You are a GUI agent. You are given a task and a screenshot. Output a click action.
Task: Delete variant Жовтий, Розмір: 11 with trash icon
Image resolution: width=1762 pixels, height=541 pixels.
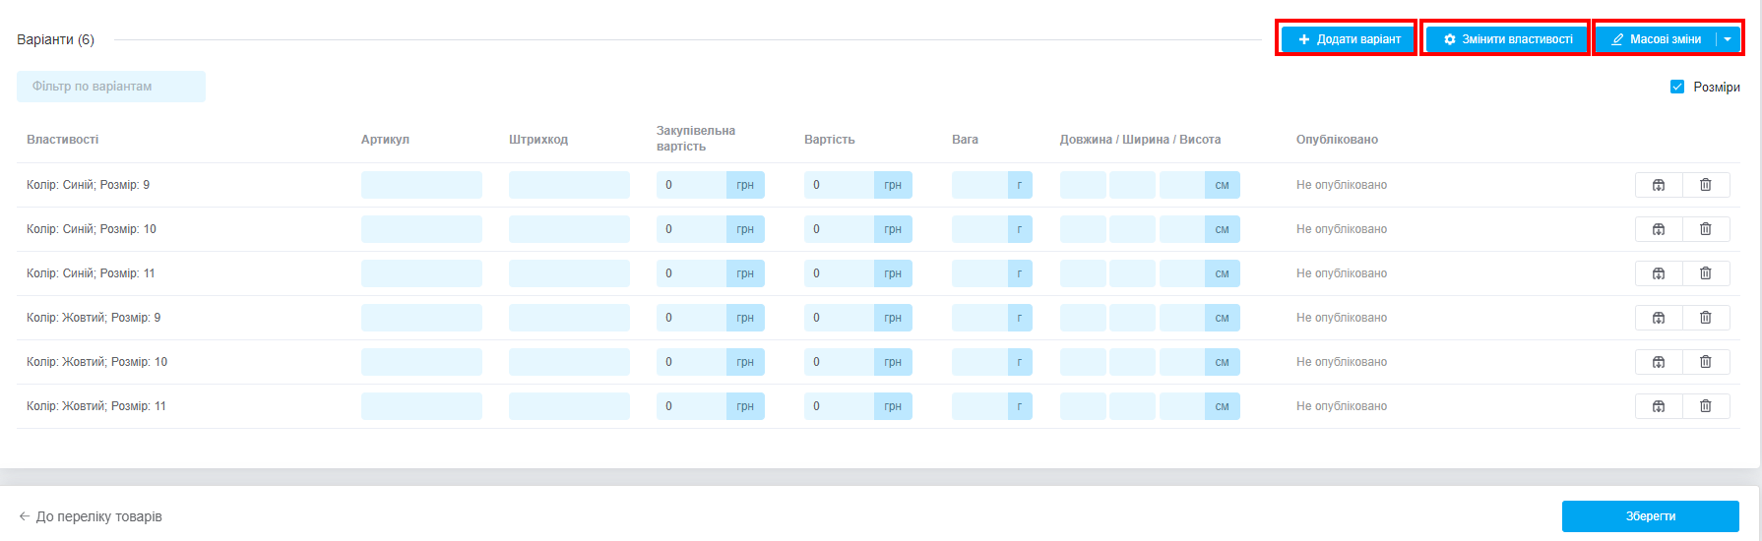pyautogui.click(x=1706, y=406)
